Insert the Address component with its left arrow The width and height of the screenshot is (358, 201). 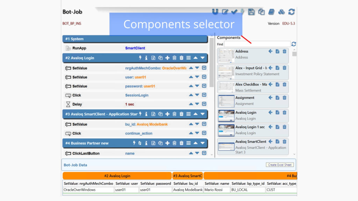tap(271, 51)
